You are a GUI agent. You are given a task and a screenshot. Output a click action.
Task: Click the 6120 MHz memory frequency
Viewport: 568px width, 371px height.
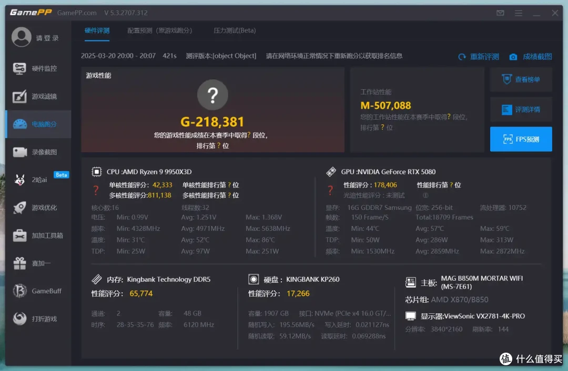pos(198,325)
